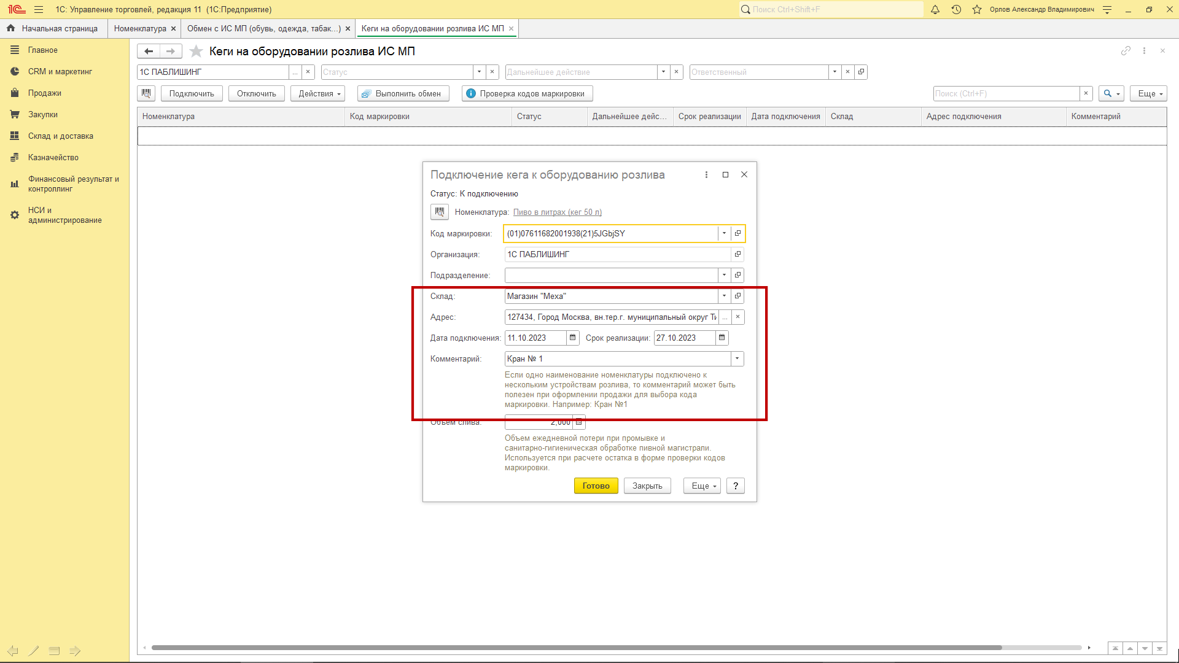Click Проверка кодов маркировки button
Image resolution: width=1179 pixels, height=663 pixels.
[x=527, y=93]
